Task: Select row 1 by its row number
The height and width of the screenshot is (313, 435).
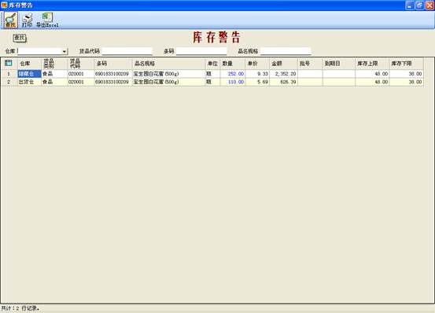Action: pyautogui.click(x=9, y=74)
